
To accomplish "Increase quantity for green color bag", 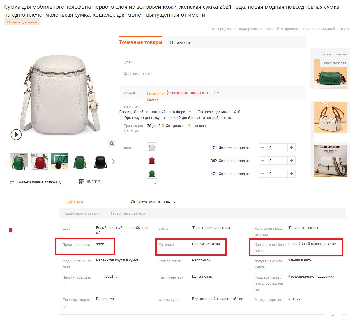I will click(291, 174).
